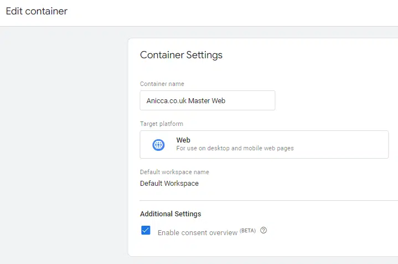398x264 pixels.
Task: Click the 'Container Settings' heading
Action: [181, 55]
